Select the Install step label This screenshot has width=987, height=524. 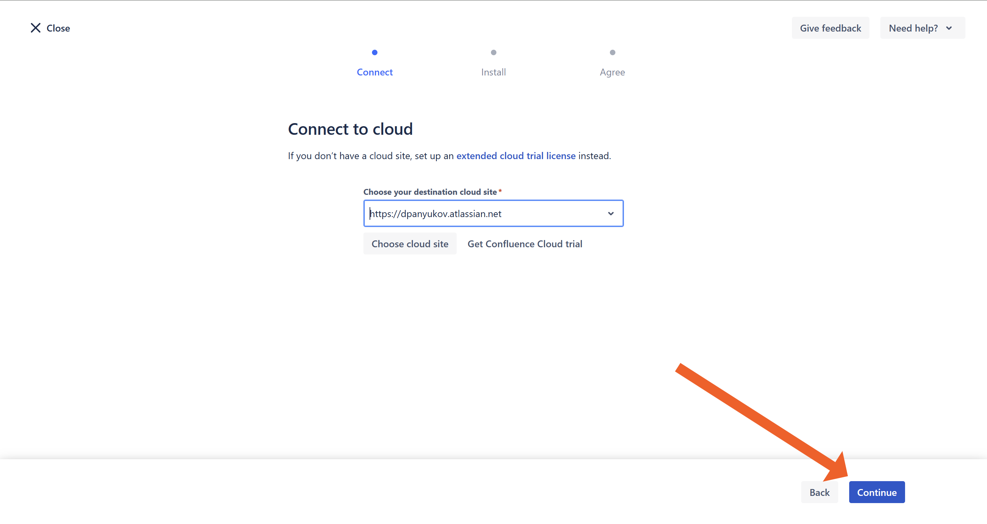493,72
